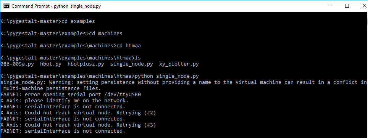Screen dimensions: 368x138
Task: Click the 086-005a.py filename in listing
Action: (x=17, y=64)
